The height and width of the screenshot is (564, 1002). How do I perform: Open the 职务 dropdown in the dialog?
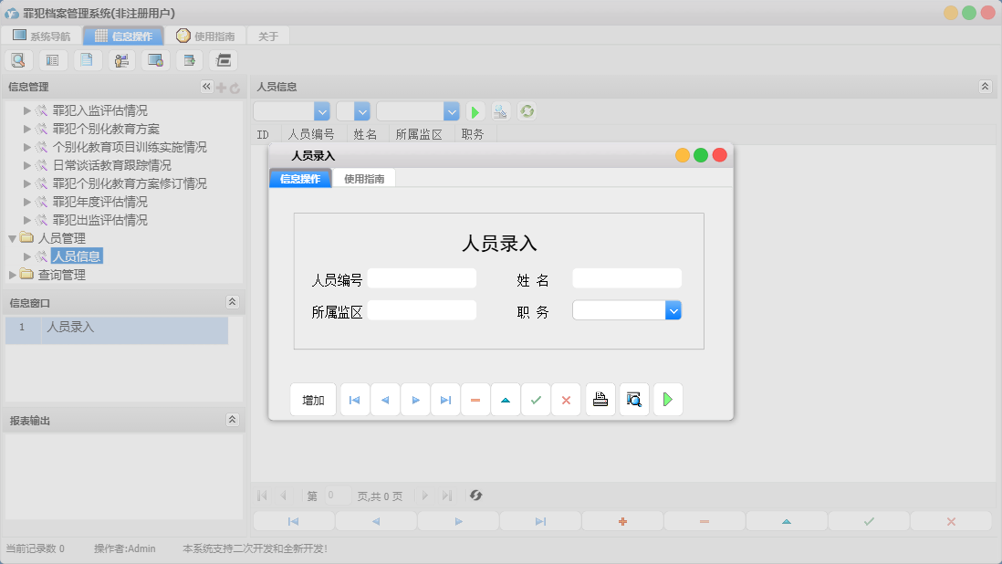coord(673,310)
